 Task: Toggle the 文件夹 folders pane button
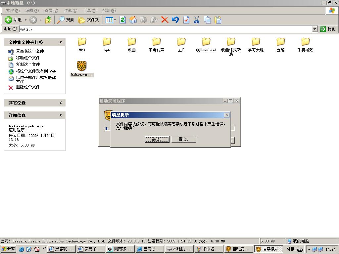coord(88,20)
